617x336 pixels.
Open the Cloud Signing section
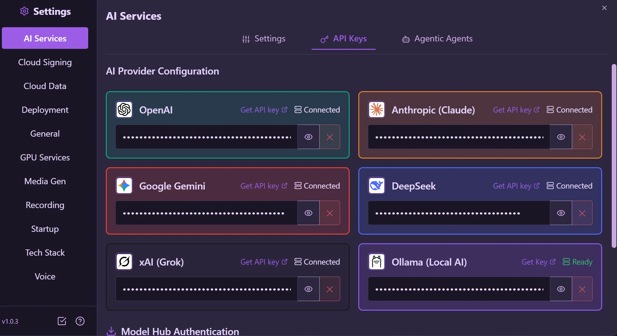(45, 62)
